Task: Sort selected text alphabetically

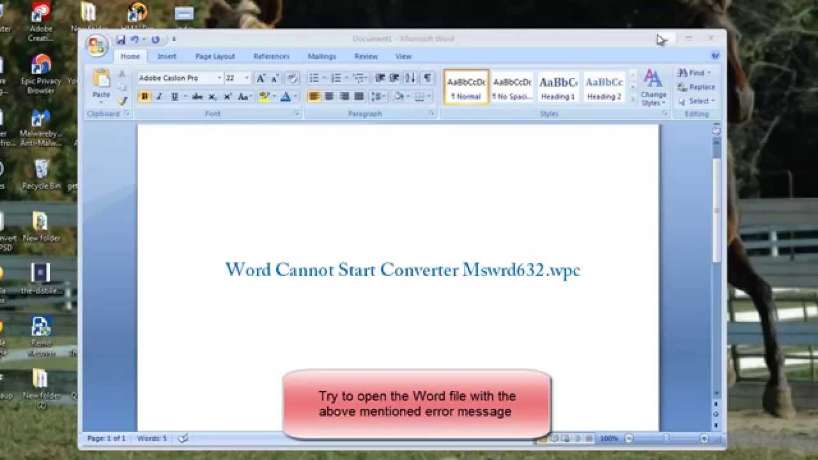Action: (410, 78)
